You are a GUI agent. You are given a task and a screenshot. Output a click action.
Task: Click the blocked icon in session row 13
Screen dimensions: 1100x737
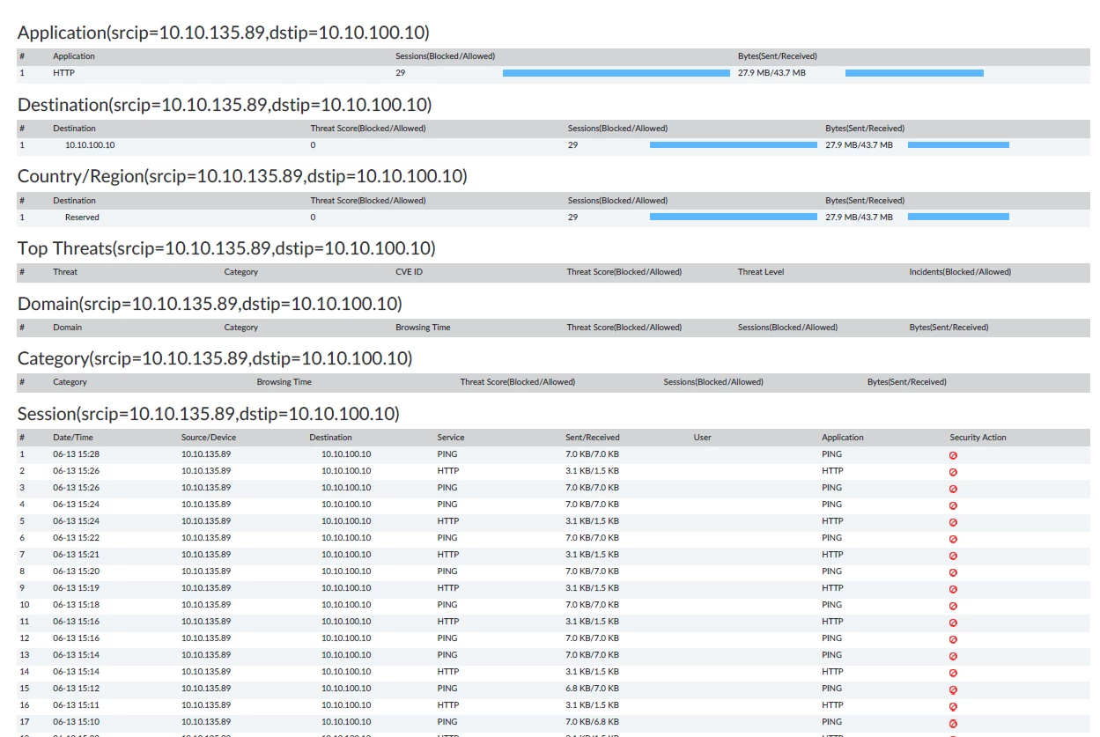coord(953,656)
